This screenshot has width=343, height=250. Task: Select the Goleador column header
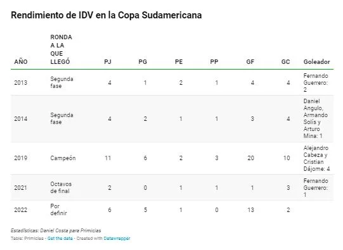pos(316,62)
